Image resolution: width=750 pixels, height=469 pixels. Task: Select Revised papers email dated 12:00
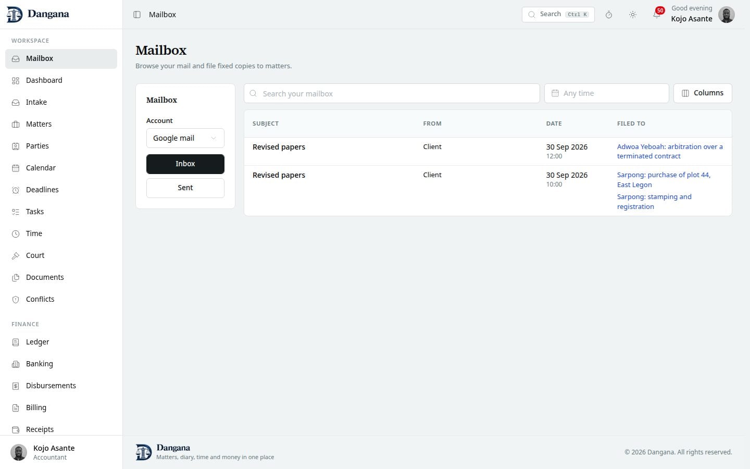488,152
